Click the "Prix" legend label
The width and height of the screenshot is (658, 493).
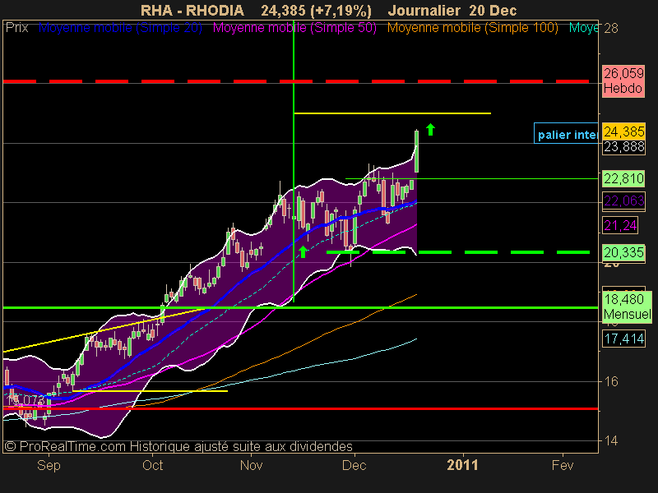point(16,28)
